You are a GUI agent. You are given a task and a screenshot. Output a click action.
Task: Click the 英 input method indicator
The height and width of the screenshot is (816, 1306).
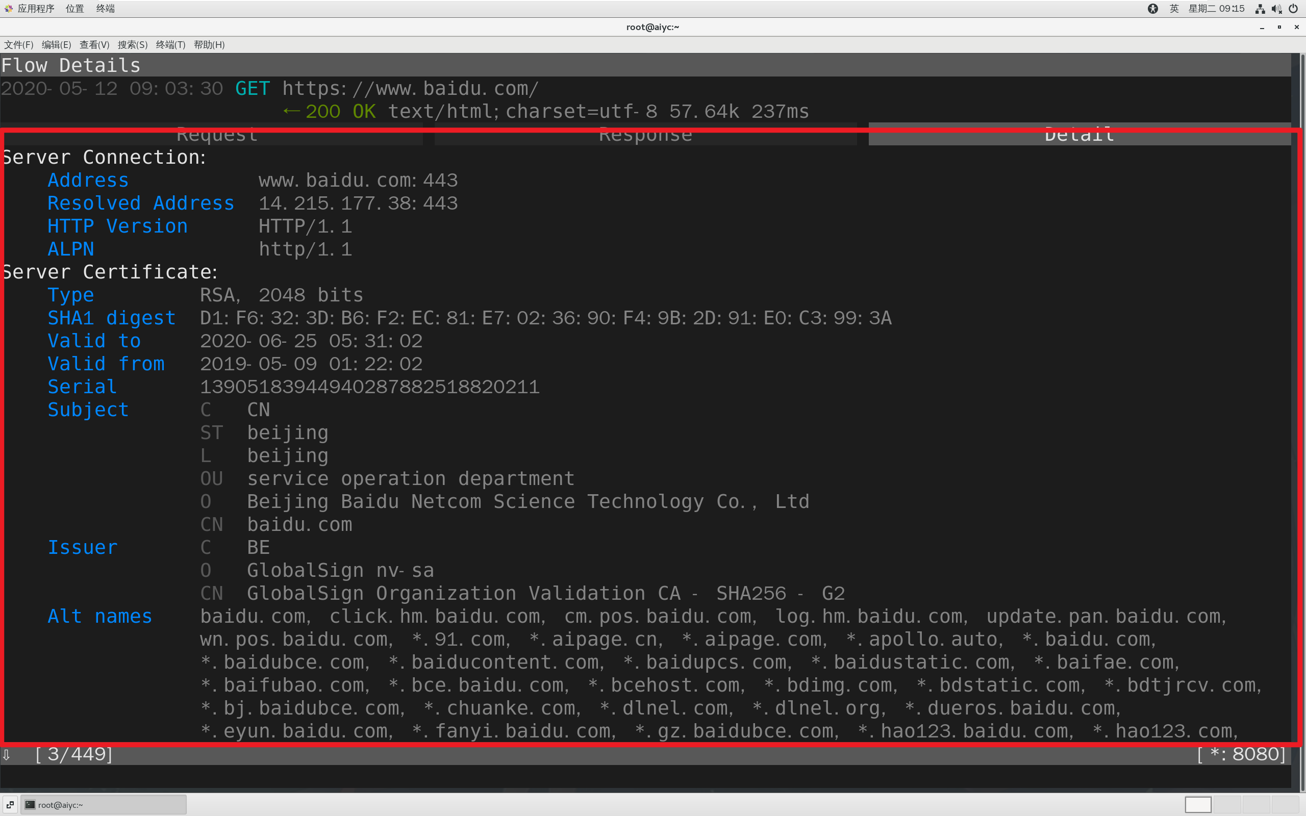click(x=1174, y=9)
